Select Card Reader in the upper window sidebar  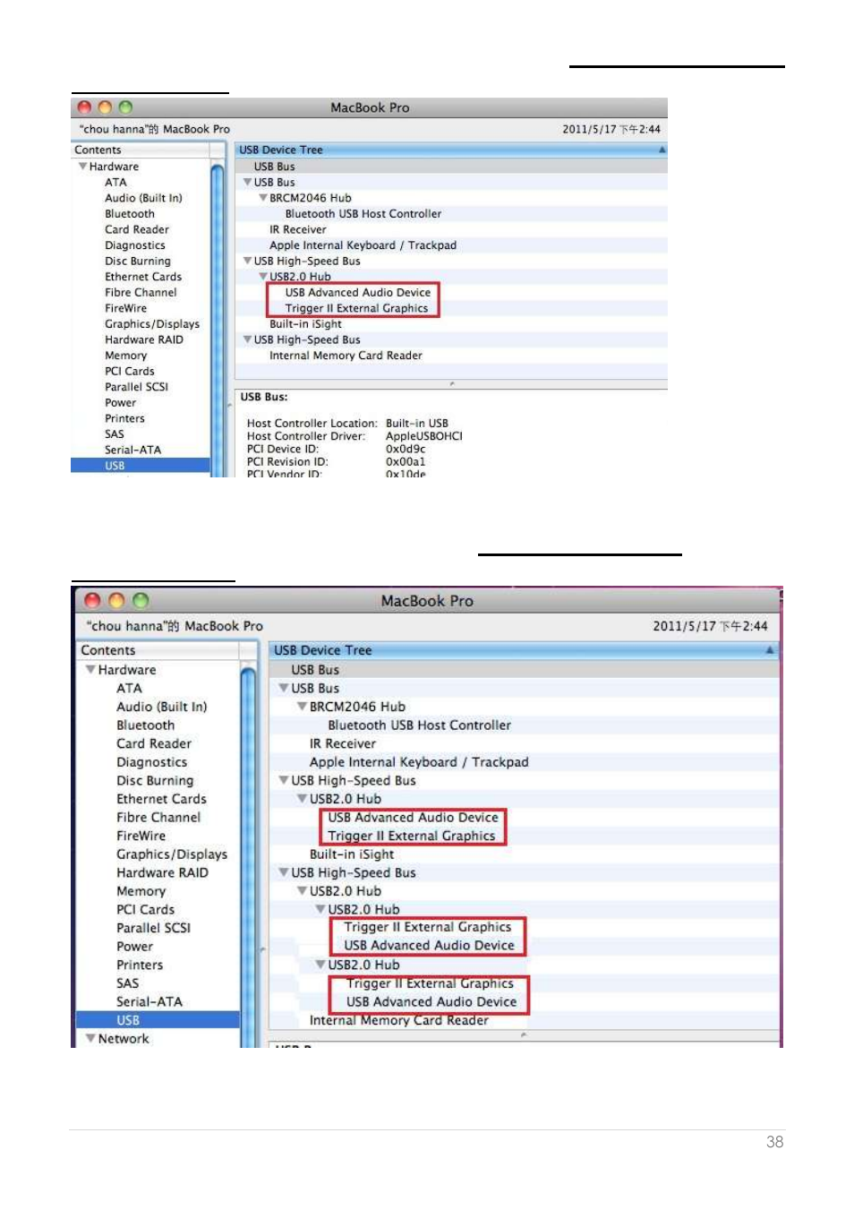pyautogui.click(x=137, y=229)
